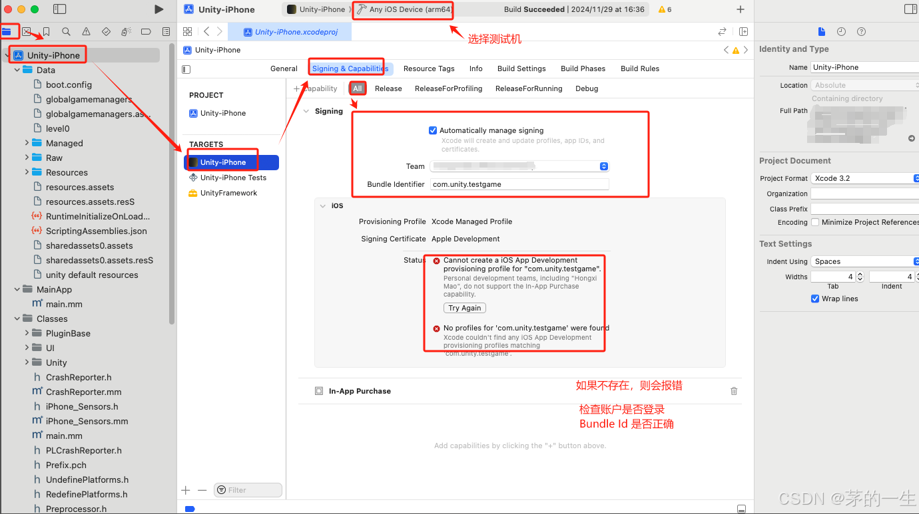Click the warnings count indicator

665,9
